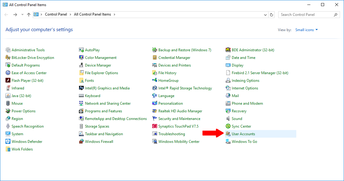Open Personalization link
Image resolution: width=344 pixels, height=181 pixels.
point(170,103)
